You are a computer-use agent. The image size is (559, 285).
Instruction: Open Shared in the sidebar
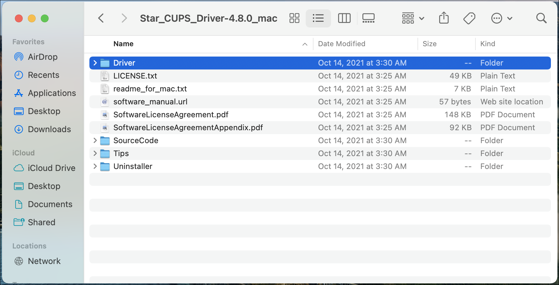click(x=35, y=222)
